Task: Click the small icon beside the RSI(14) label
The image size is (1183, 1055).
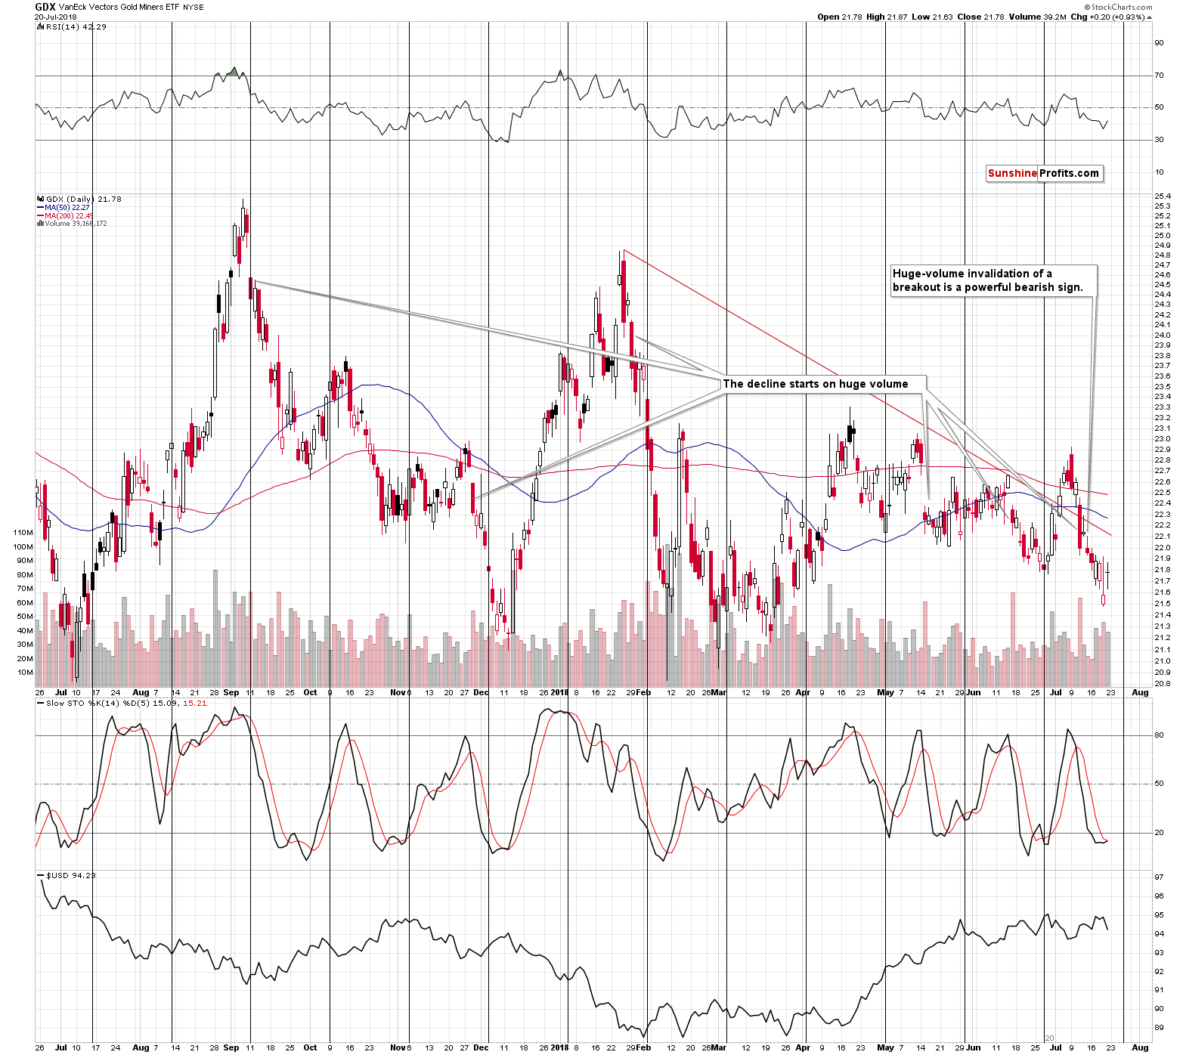Action: [x=41, y=26]
